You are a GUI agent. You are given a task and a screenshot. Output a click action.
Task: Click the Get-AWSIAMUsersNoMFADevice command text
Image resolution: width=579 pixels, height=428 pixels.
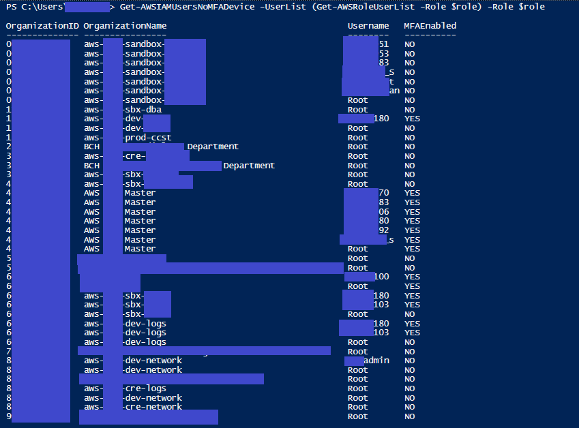(184, 6)
